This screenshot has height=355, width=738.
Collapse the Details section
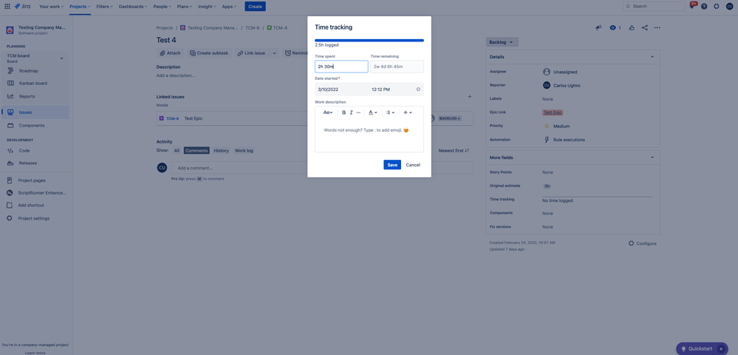coord(652,57)
